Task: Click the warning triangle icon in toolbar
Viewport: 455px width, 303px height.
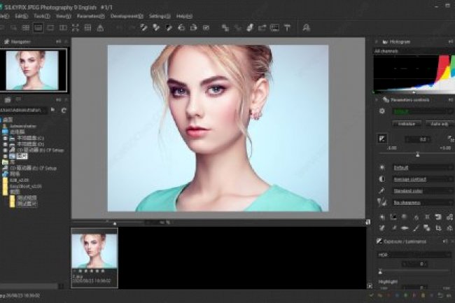Action: click(x=100, y=28)
